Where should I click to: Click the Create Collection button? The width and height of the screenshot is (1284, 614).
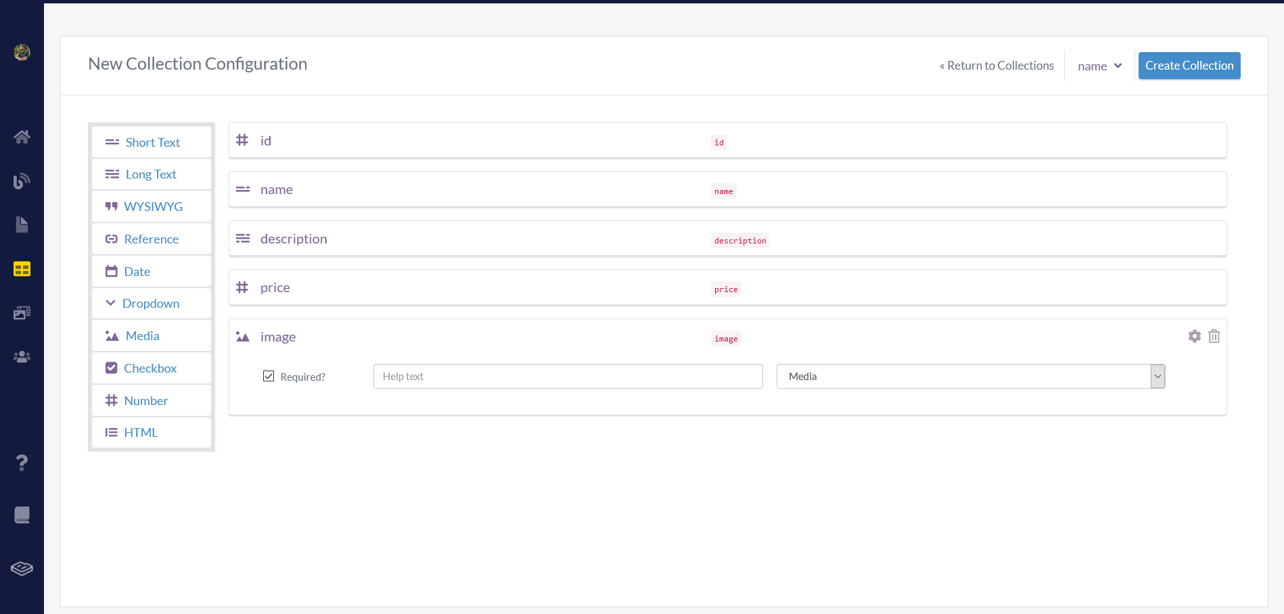click(1189, 65)
